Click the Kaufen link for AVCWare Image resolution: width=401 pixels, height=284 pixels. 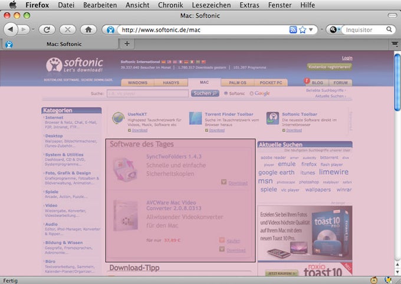[234, 241]
